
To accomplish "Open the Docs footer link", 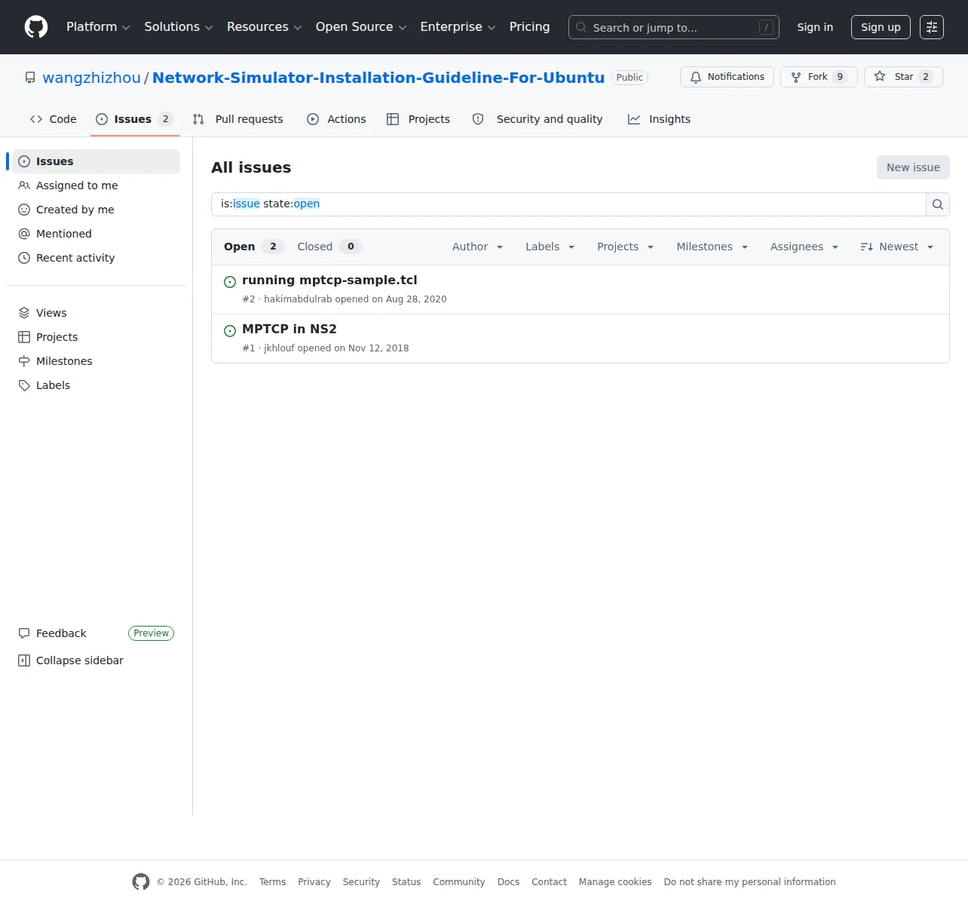I will [508, 882].
